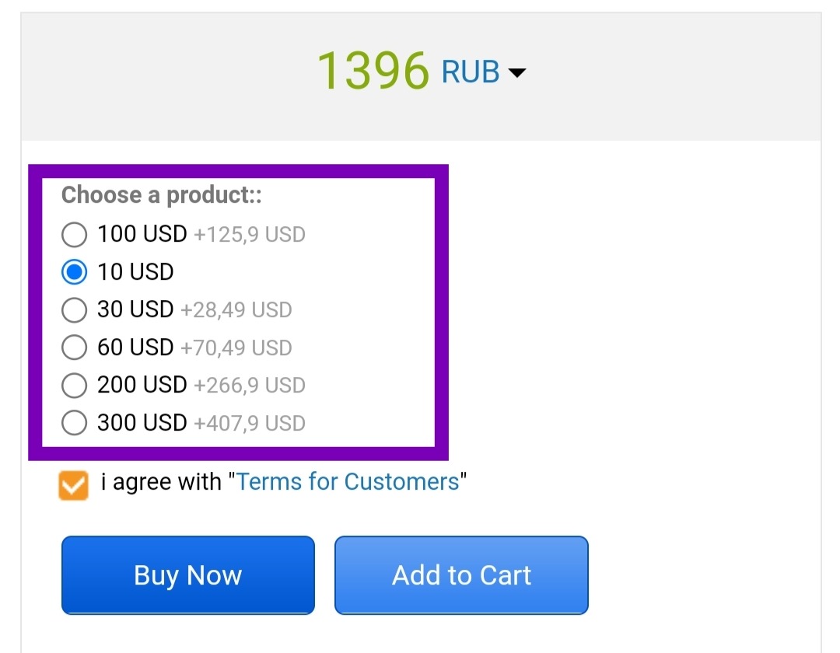Select the 100 USD radio button
840x653 pixels.
[74, 234]
